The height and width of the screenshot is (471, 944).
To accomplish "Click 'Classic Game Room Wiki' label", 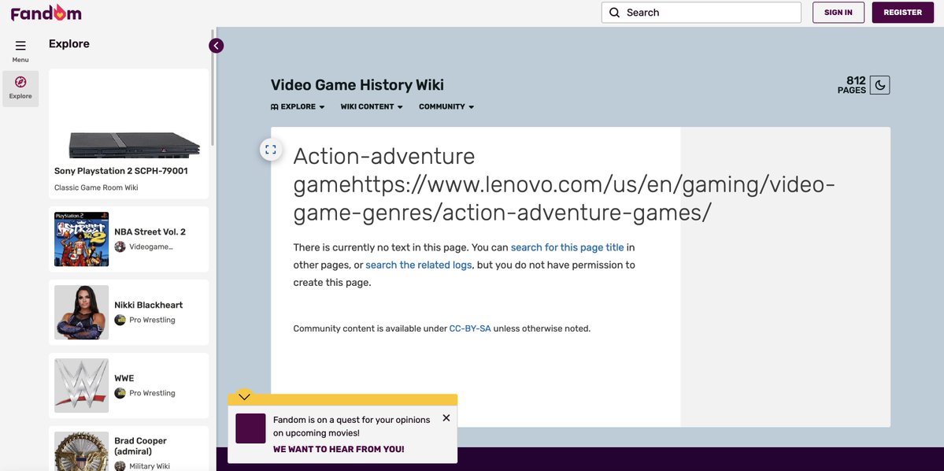I will tap(96, 188).
